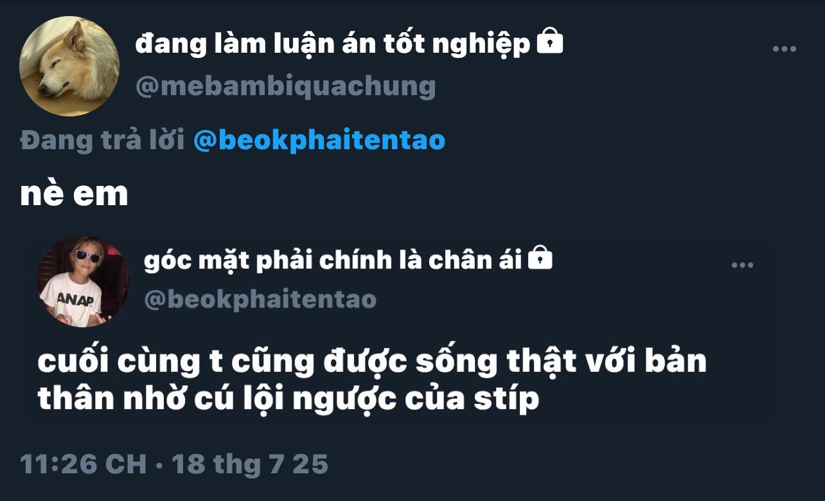Viewport: 825px width, 501px height.
Task: Open the more options menu inside the quoted tweet
Action: [742, 265]
